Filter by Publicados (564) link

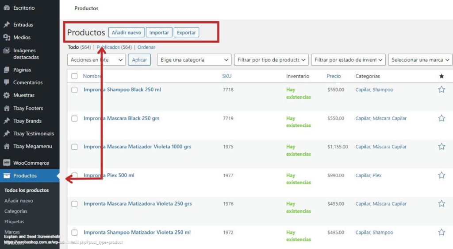click(114, 47)
